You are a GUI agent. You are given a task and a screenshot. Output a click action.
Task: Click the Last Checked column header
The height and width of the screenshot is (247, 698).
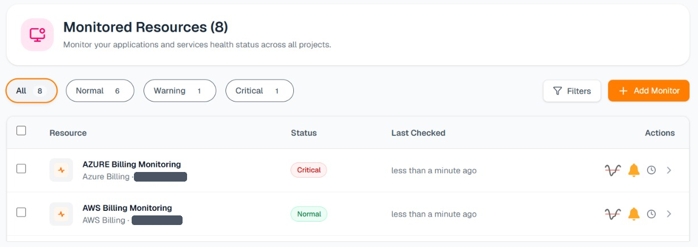click(419, 133)
